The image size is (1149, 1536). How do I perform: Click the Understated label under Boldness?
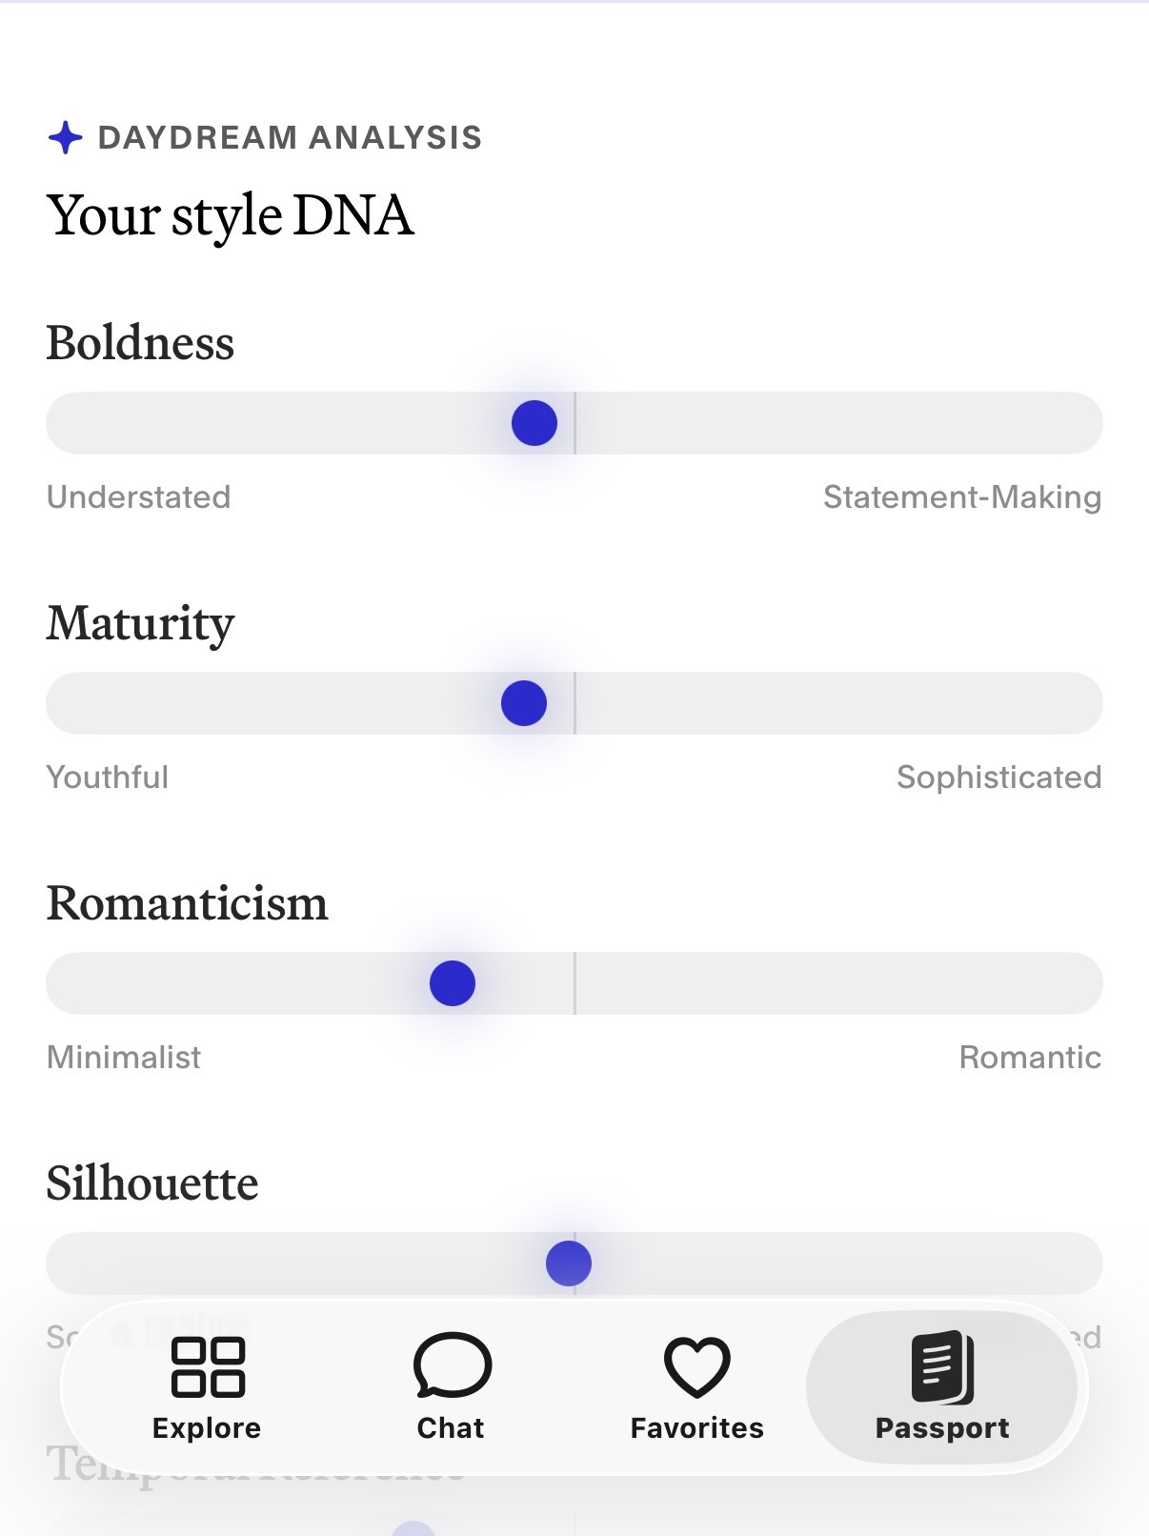(139, 497)
